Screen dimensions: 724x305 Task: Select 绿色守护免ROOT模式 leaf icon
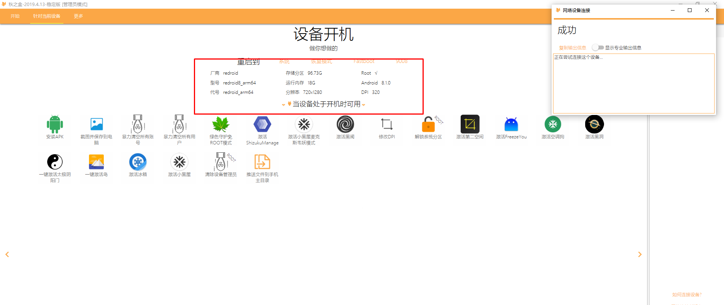point(221,124)
